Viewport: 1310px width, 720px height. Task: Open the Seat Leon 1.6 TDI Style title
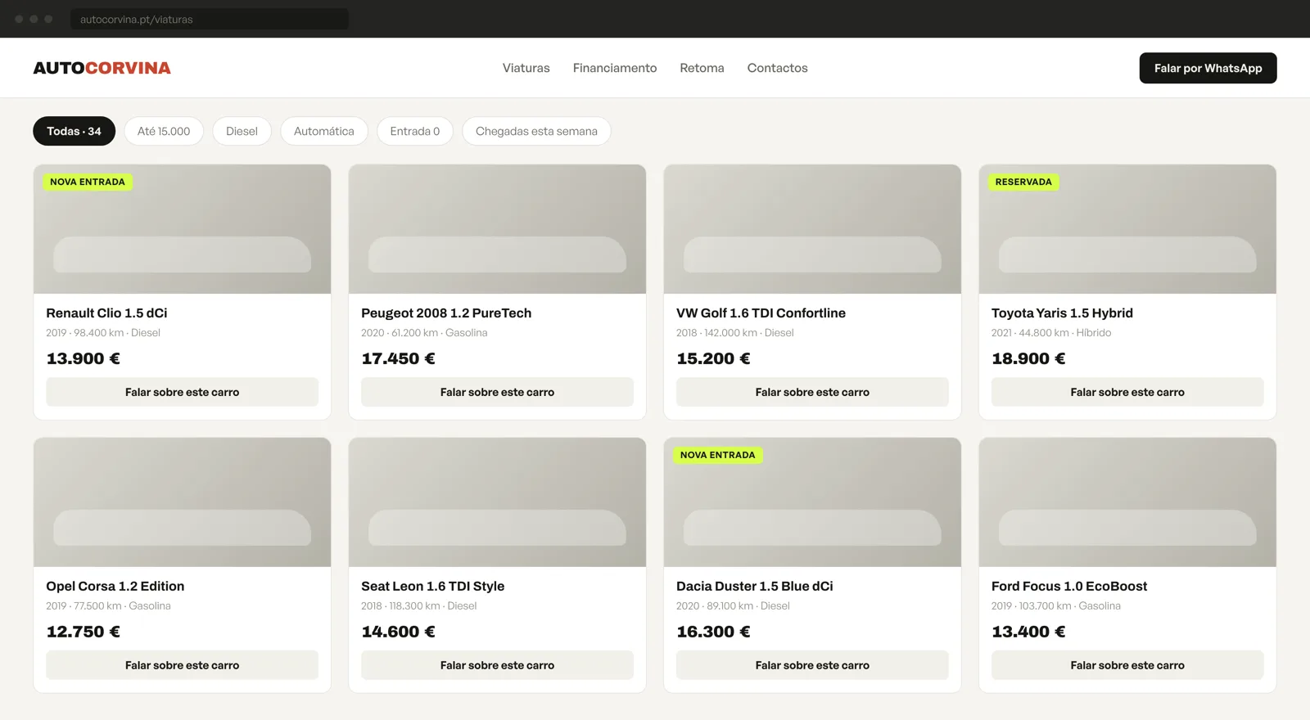(x=432, y=587)
